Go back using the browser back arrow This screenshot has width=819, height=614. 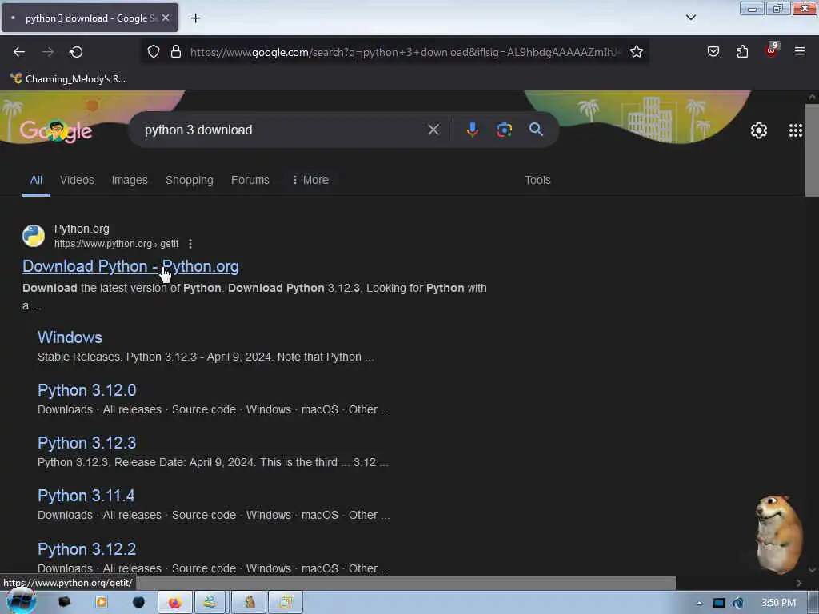coord(19,52)
